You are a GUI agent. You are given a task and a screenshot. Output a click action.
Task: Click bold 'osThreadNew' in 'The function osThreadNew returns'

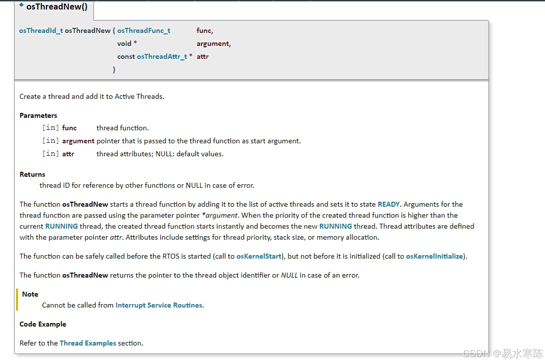(85, 275)
